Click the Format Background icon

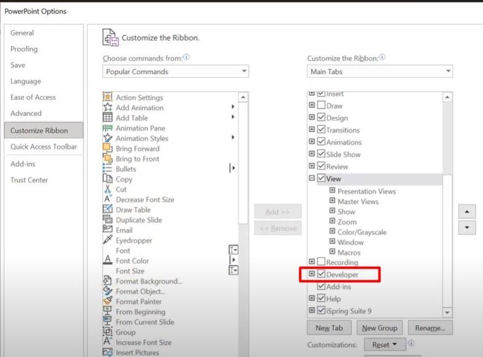108,280
